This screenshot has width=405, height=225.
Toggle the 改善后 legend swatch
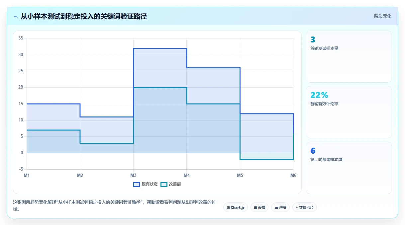(164, 184)
